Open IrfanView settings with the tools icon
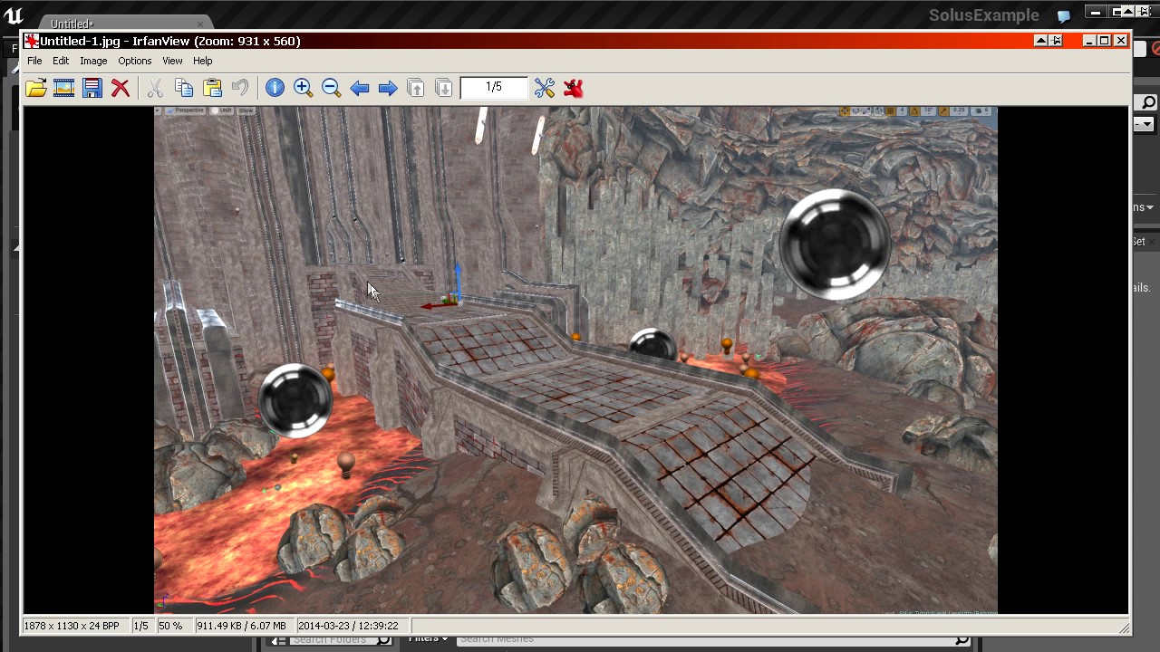Viewport: 1160px width, 652px height. [x=545, y=88]
